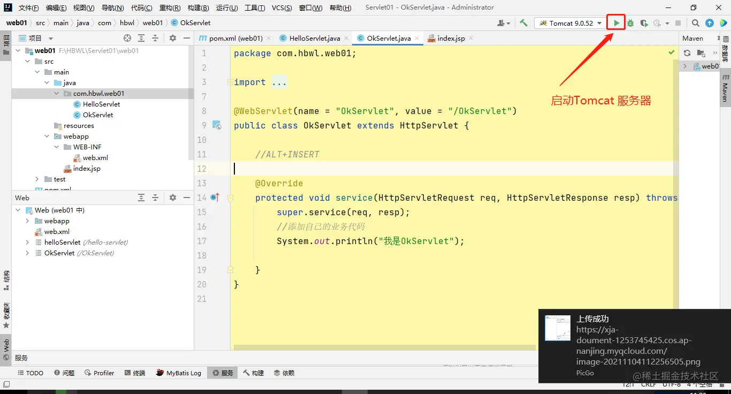Open the profiler run options dropdown arrow

667,24
